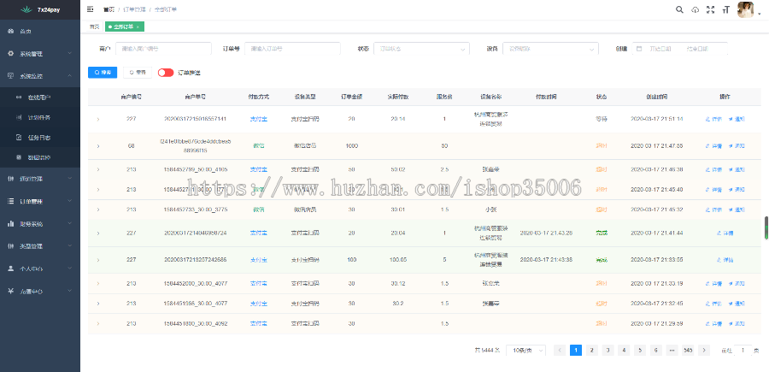Click 通知 for order created 21:29:59
769x372 pixels.
click(737, 323)
